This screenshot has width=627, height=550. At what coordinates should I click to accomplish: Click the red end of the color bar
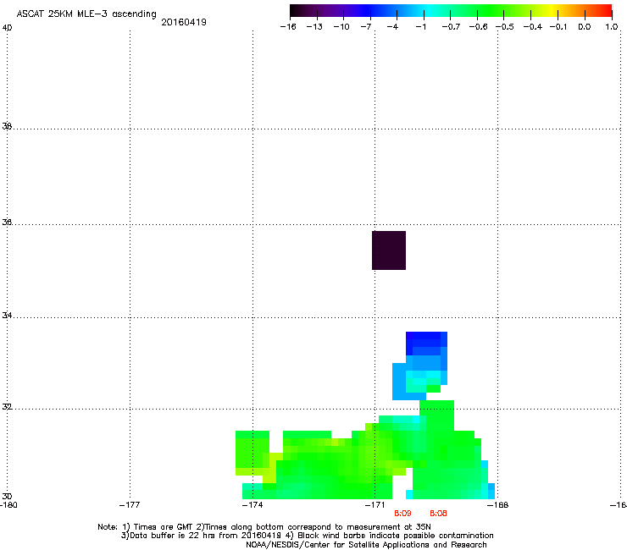click(605, 11)
